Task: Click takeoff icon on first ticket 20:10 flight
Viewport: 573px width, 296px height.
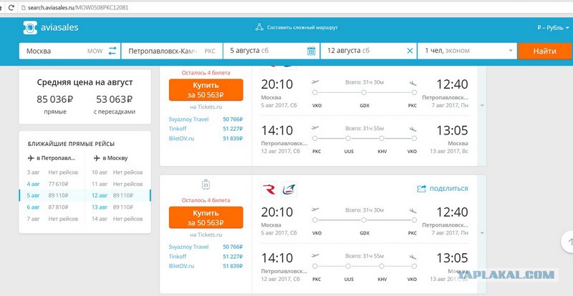Action: (x=315, y=82)
